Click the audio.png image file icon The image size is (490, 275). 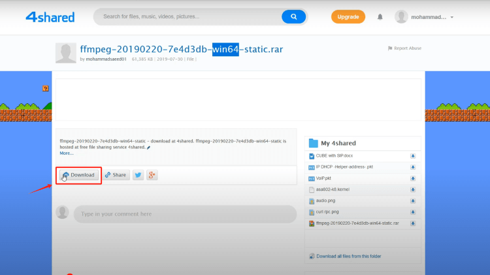(312, 201)
